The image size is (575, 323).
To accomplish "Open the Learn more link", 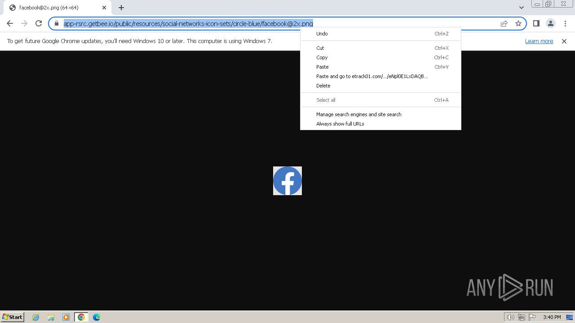I will (539, 41).
